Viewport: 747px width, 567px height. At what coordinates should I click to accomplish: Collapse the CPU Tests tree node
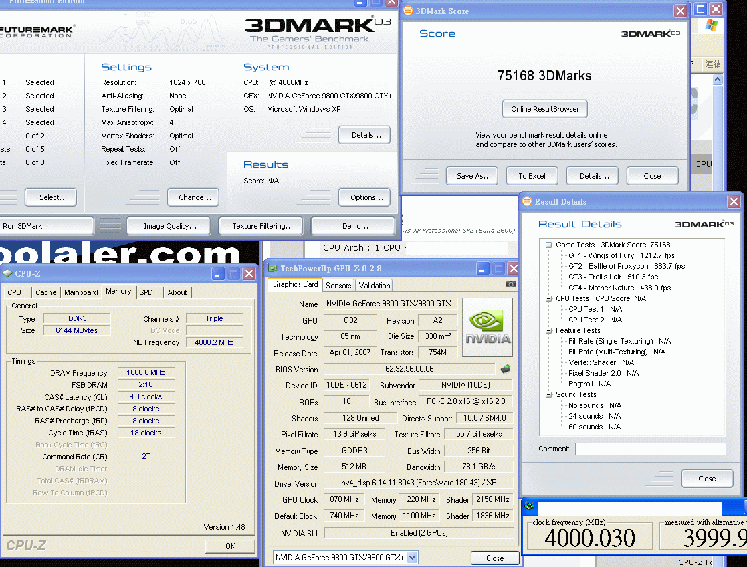click(549, 298)
